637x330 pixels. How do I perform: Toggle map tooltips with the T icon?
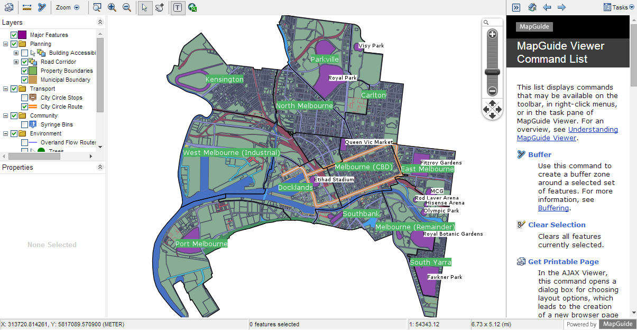click(x=178, y=7)
